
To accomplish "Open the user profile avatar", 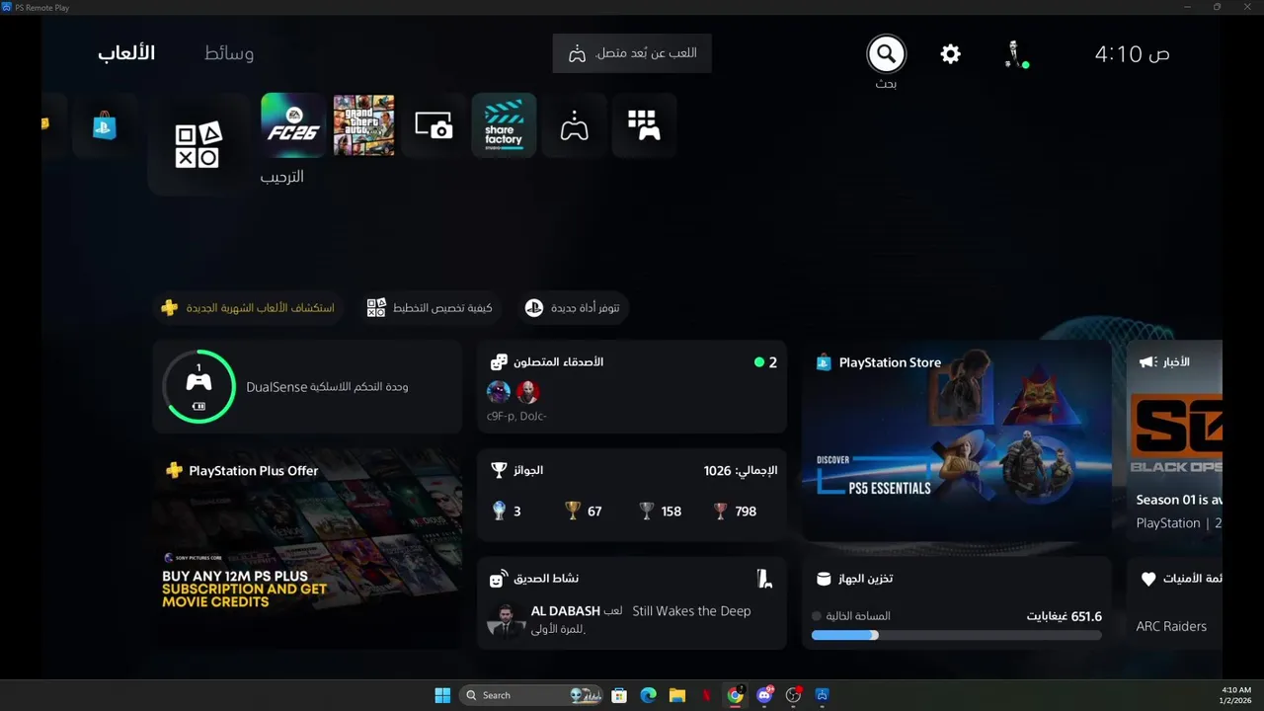I will (x=1014, y=53).
